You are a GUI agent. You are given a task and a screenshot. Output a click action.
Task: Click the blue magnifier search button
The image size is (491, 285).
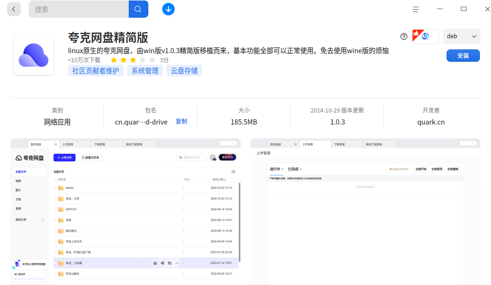[138, 9]
